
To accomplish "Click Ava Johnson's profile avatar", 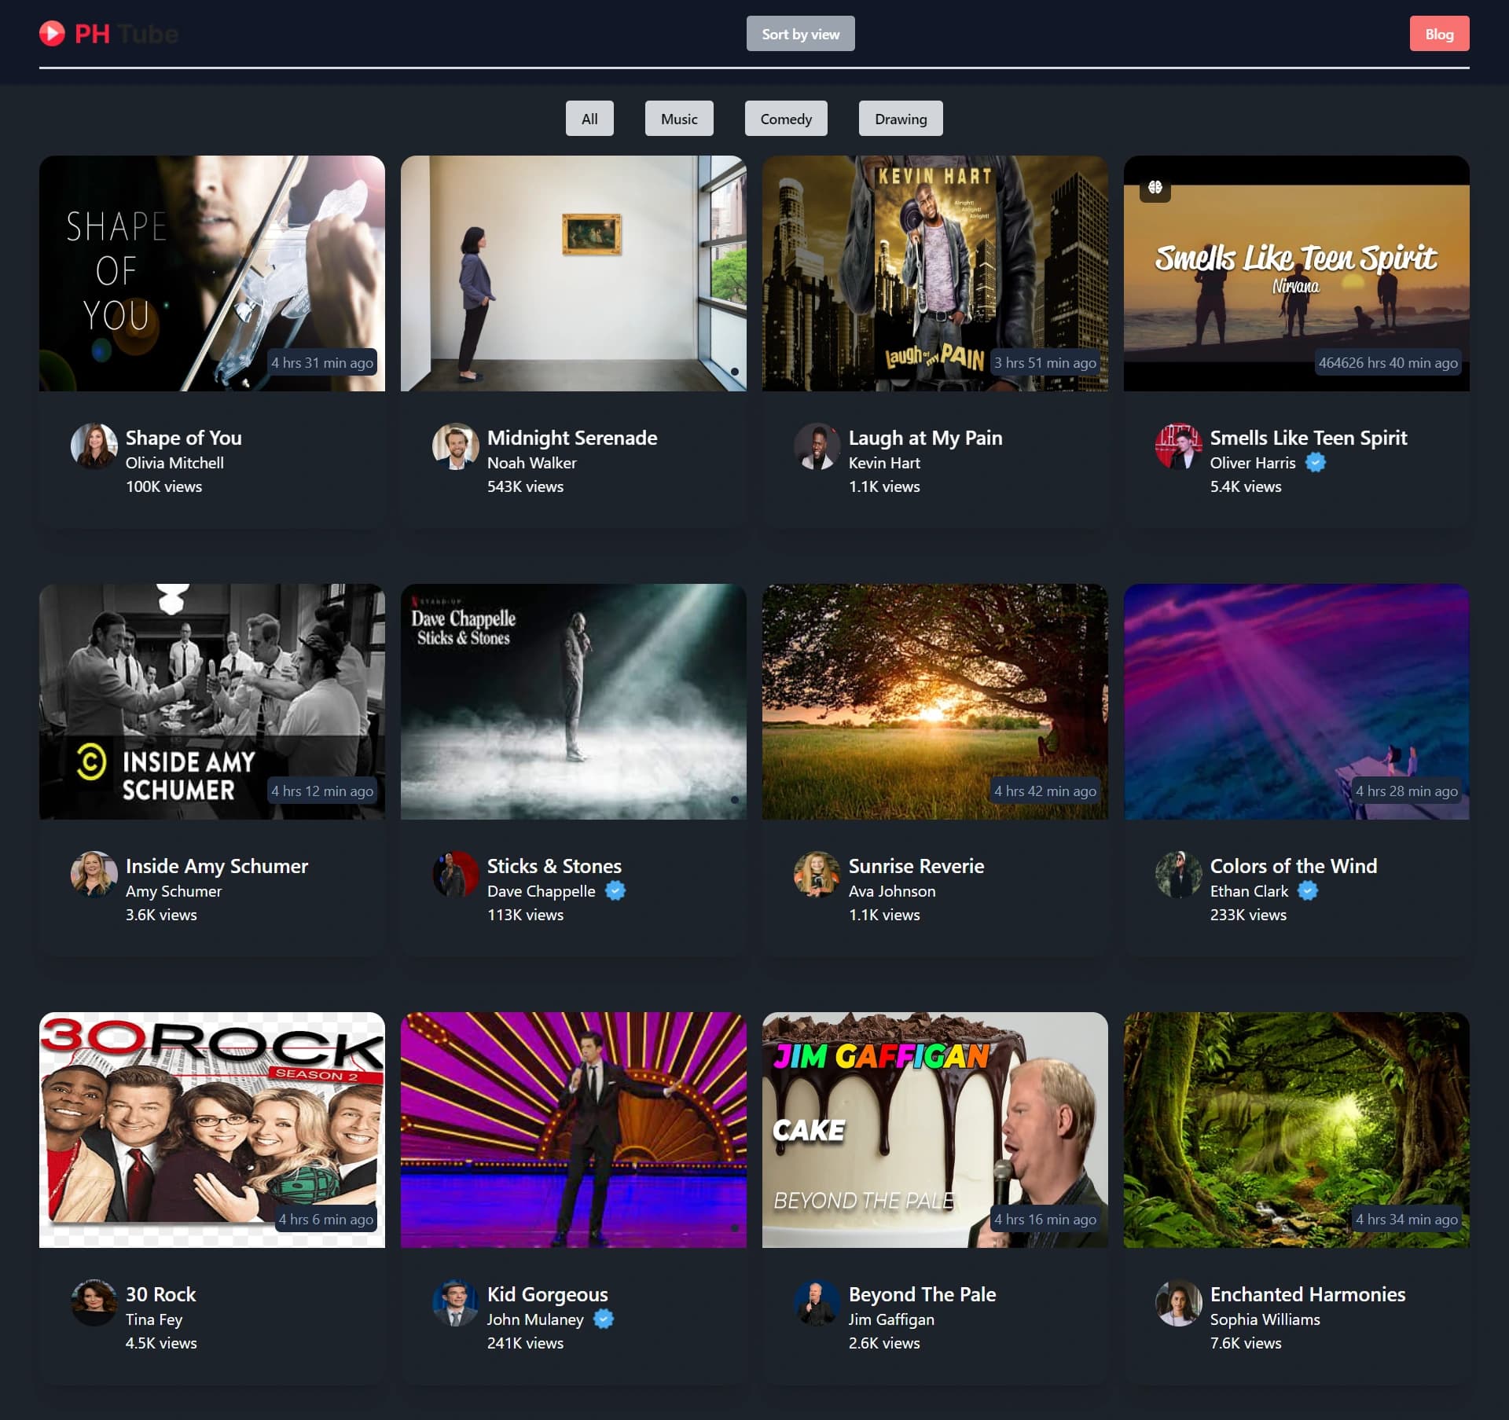I will (x=817, y=875).
